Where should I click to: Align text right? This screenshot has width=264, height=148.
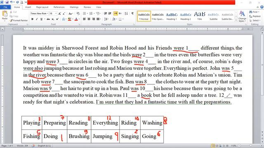click(93, 19)
